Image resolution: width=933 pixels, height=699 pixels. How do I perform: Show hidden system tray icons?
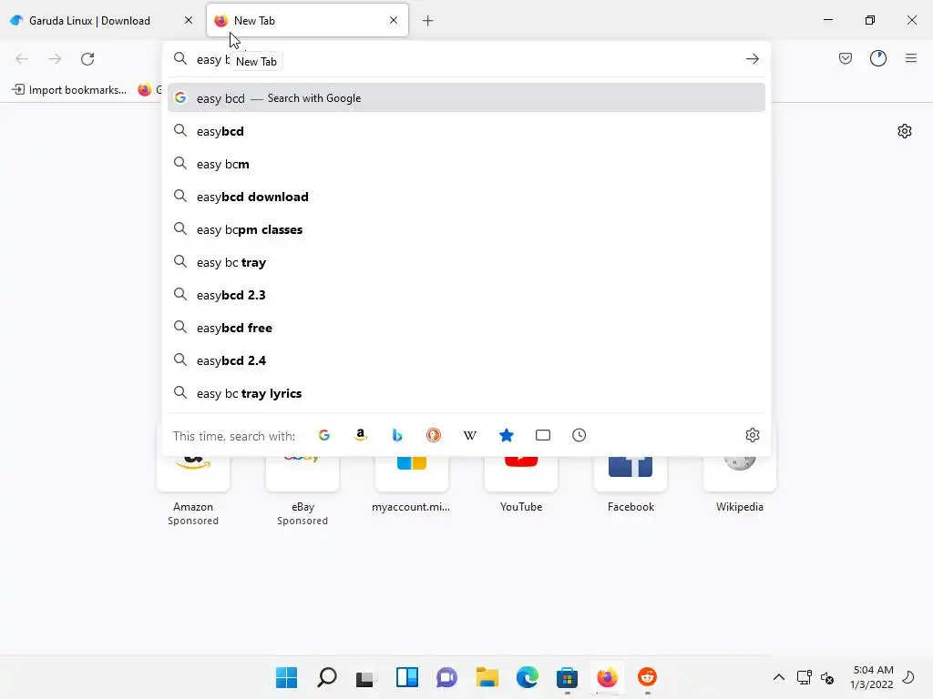point(778,677)
